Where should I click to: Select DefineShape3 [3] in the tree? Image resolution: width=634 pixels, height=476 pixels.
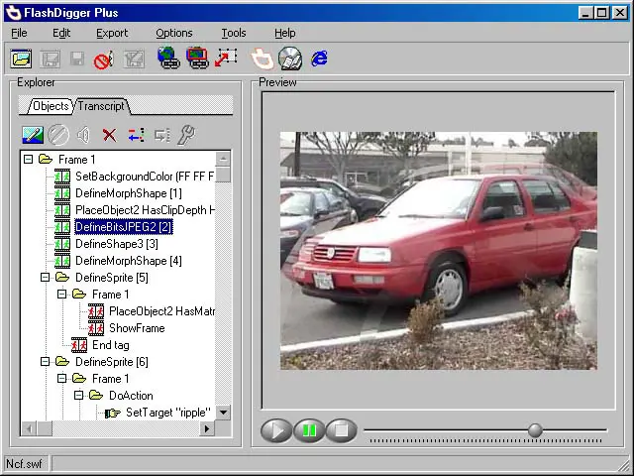point(116,244)
